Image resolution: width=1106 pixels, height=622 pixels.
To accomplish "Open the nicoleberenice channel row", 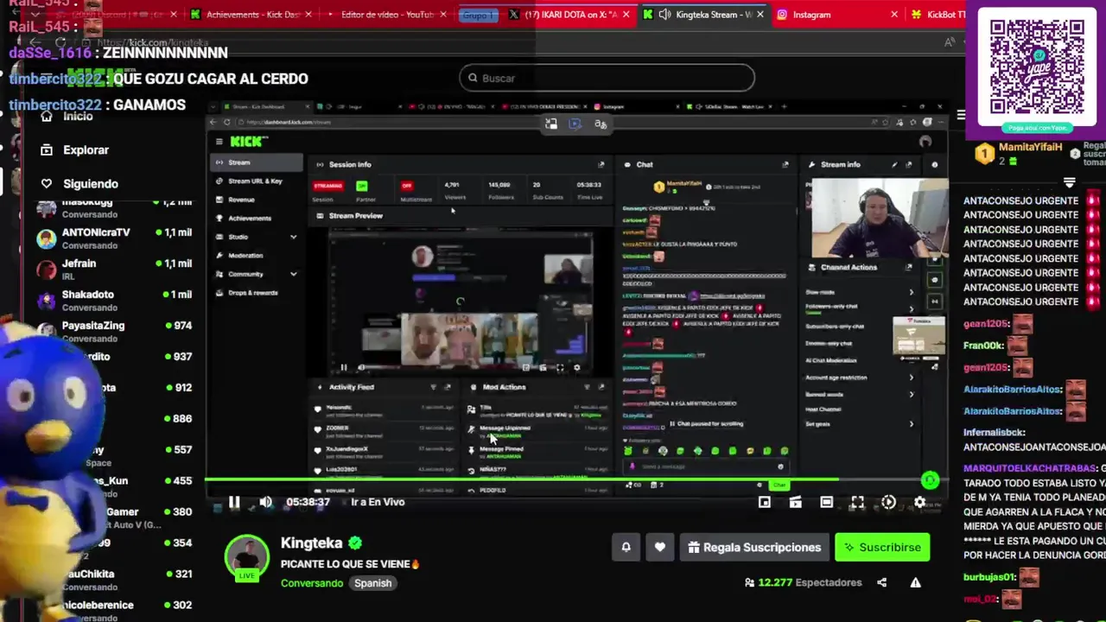I will click(x=114, y=610).
